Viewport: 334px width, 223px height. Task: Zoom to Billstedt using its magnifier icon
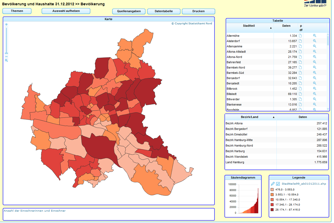click(314, 94)
